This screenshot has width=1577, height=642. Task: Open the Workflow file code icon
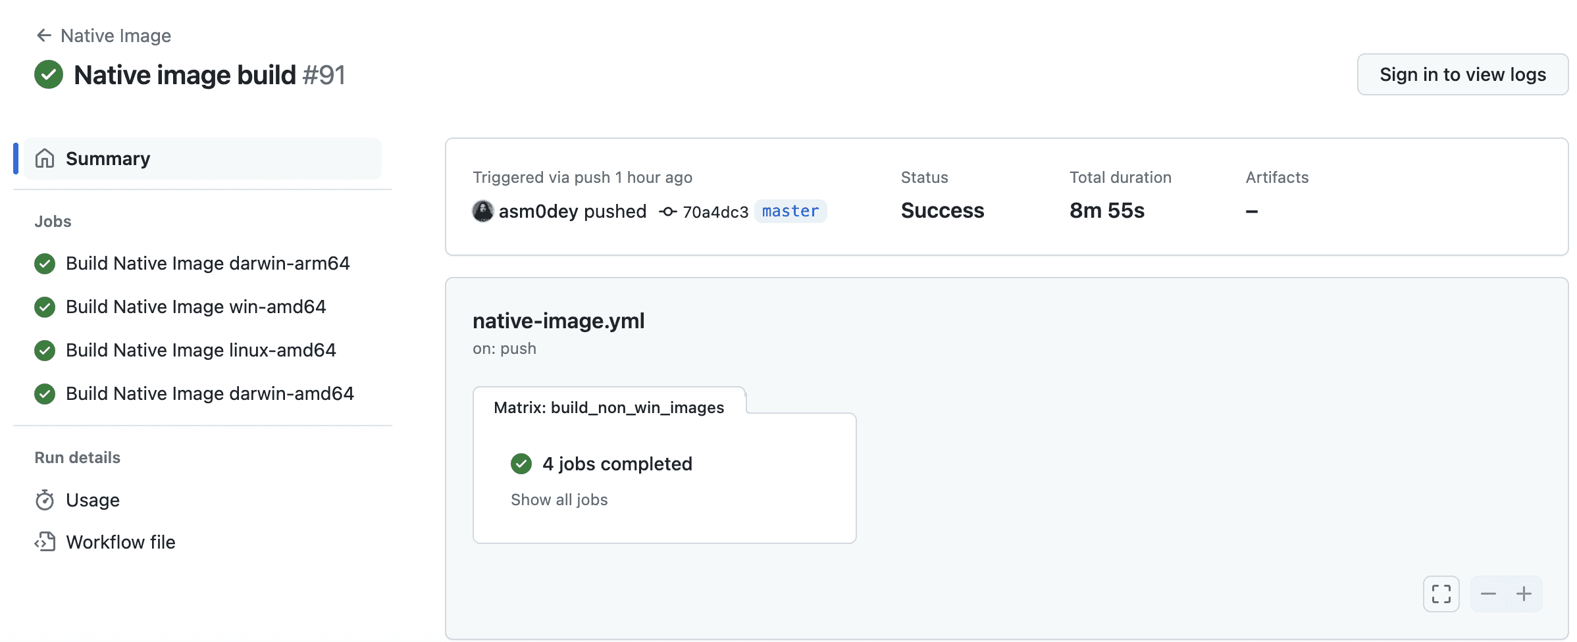(44, 542)
